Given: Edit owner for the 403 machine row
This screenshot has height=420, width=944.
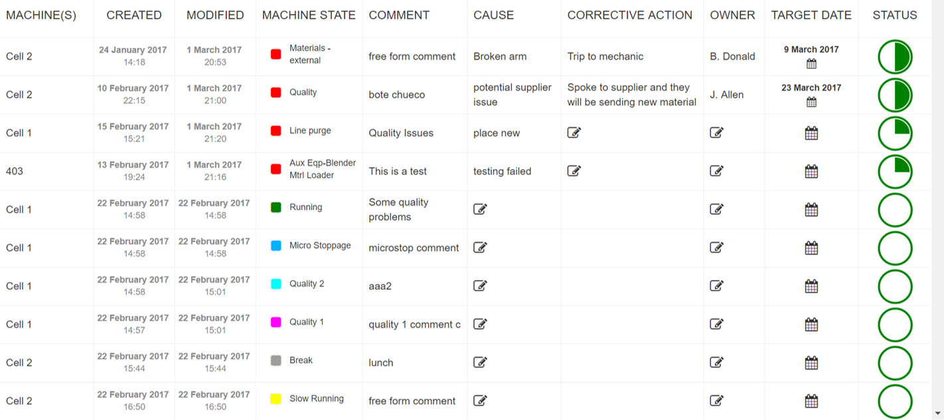Looking at the screenshot, I should pyautogui.click(x=716, y=171).
